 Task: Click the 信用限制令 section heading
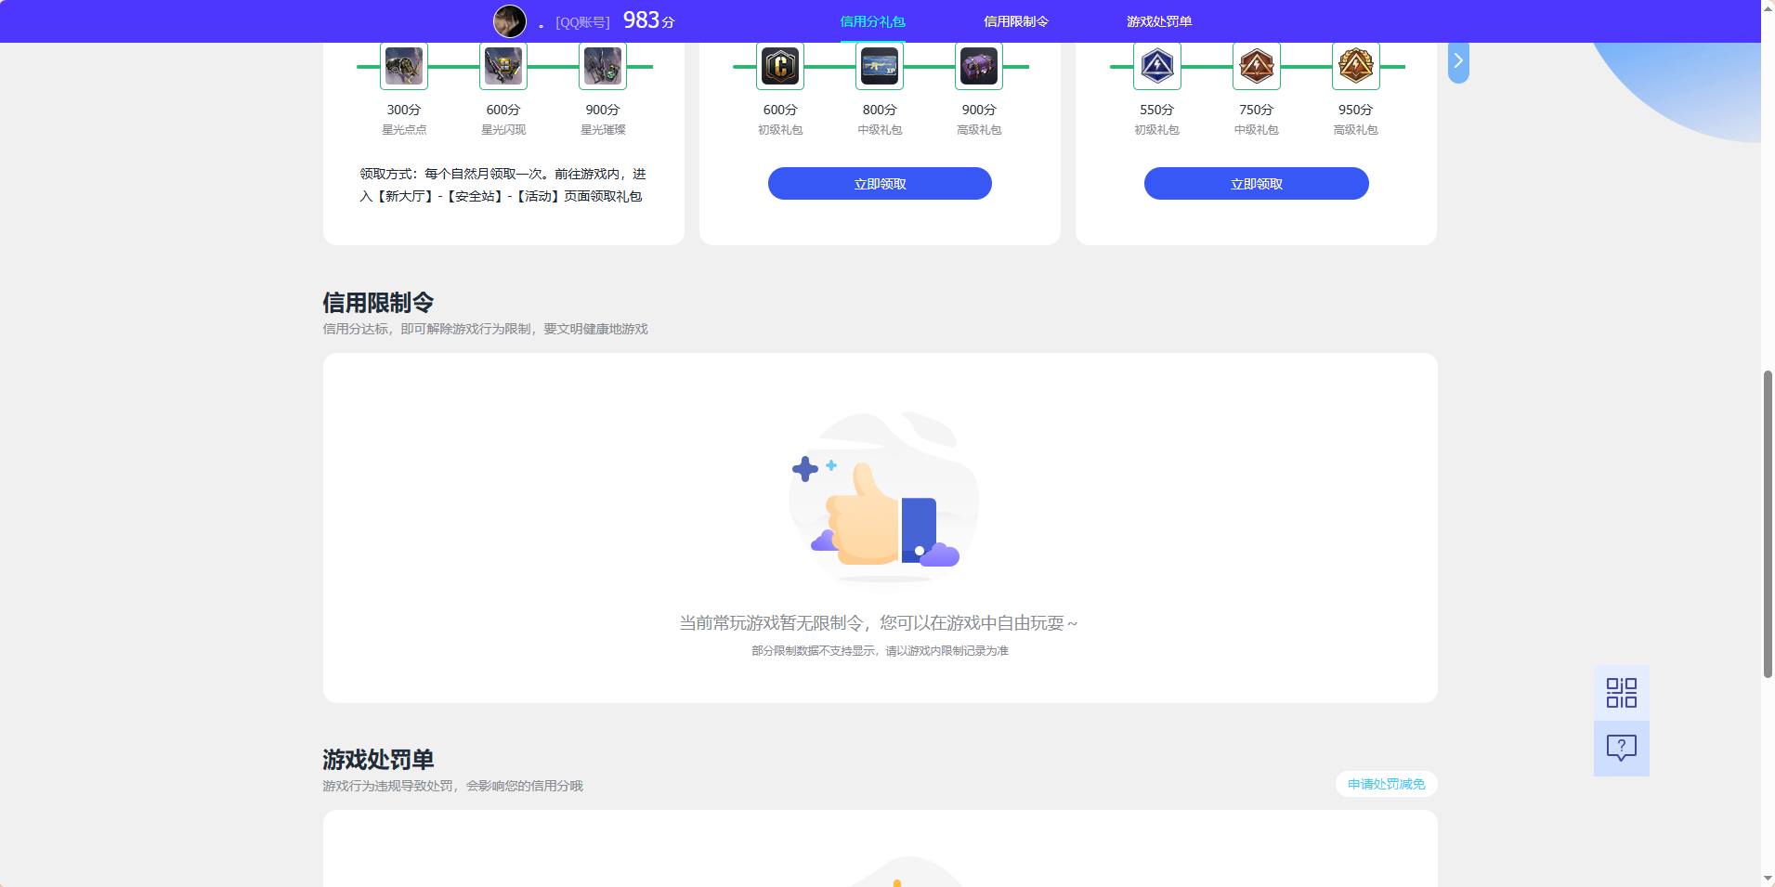click(378, 303)
